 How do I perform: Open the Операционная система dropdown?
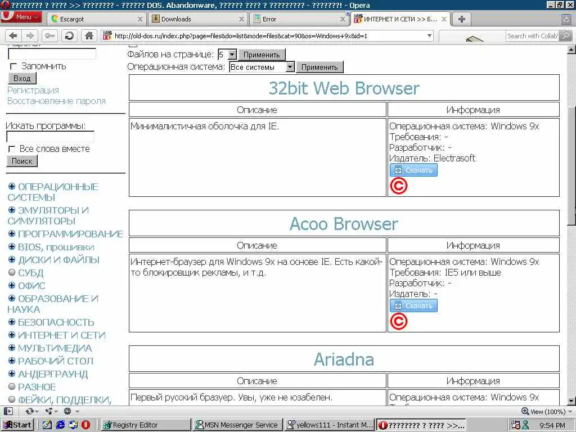click(290, 67)
